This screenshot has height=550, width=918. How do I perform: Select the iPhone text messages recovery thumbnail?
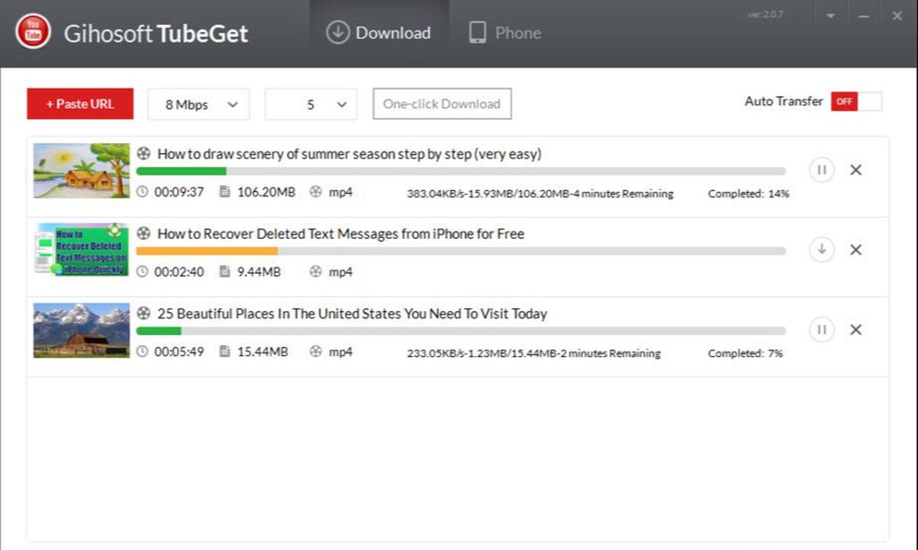(82, 249)
